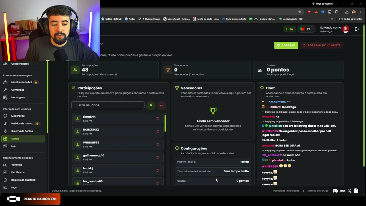Screen dimensions: 366x206
Task: Click the participants list scrollbar
Action: pos(165,123)
